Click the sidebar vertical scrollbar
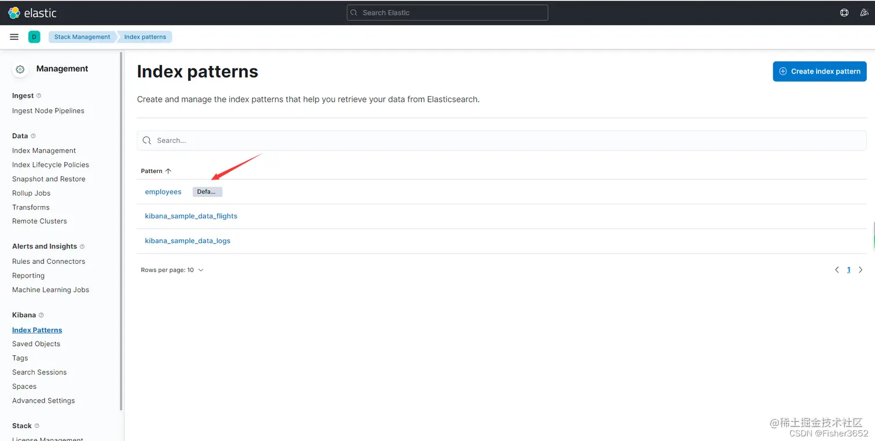Image resolution: width=875 pixels, height=441 pixels. tap(121, 231)
